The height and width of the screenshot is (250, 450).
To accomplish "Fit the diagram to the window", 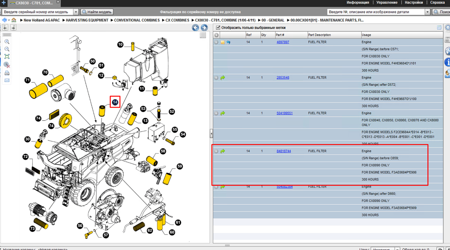I will 7,56.
